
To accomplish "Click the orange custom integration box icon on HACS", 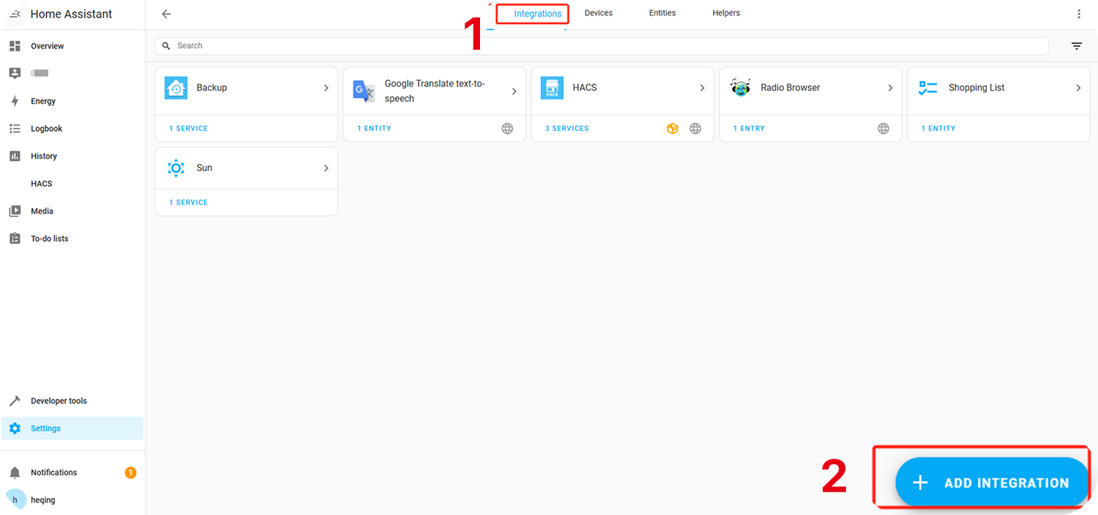I will click(x=673, y=129).
